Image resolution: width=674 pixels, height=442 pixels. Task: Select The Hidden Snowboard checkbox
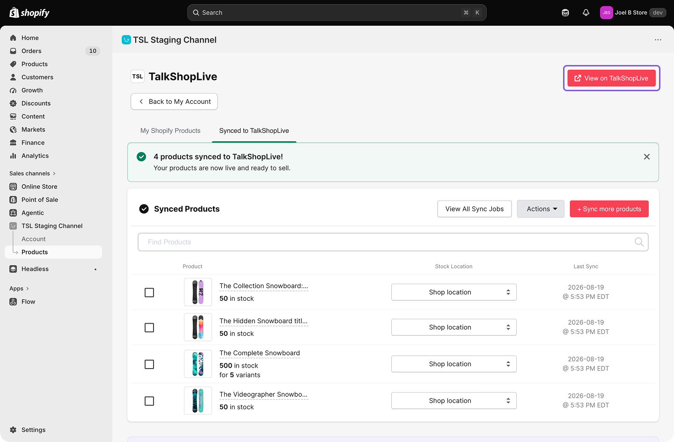click(x=149, y=327)
